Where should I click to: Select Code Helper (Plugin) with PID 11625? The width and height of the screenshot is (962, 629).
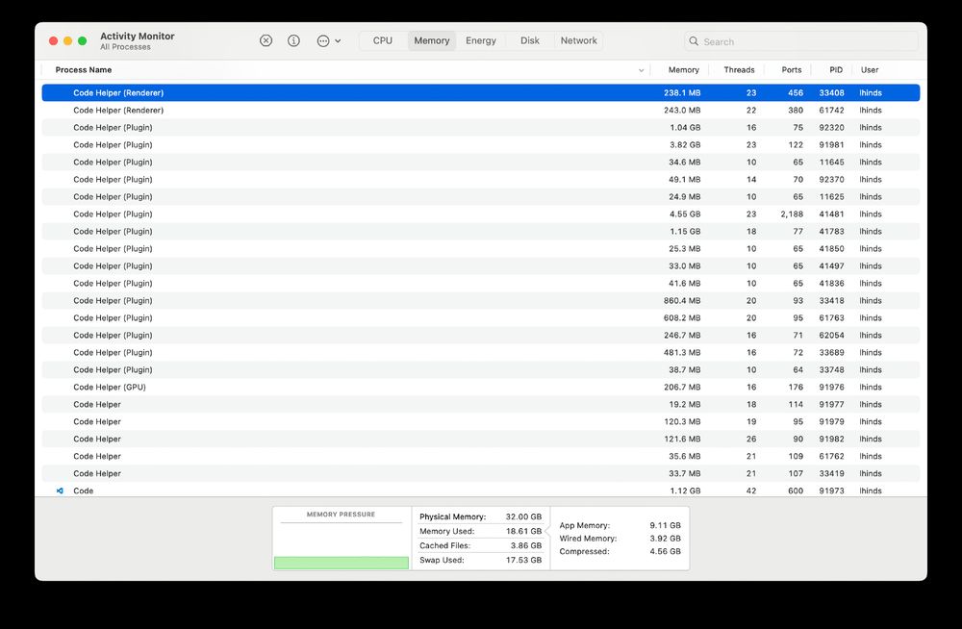click(x=480, y=197)
